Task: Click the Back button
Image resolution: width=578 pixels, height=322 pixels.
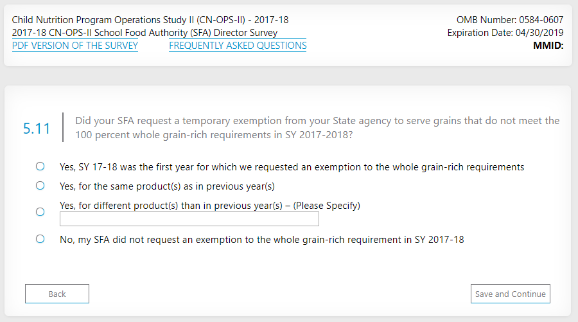Action: (57, 294)
